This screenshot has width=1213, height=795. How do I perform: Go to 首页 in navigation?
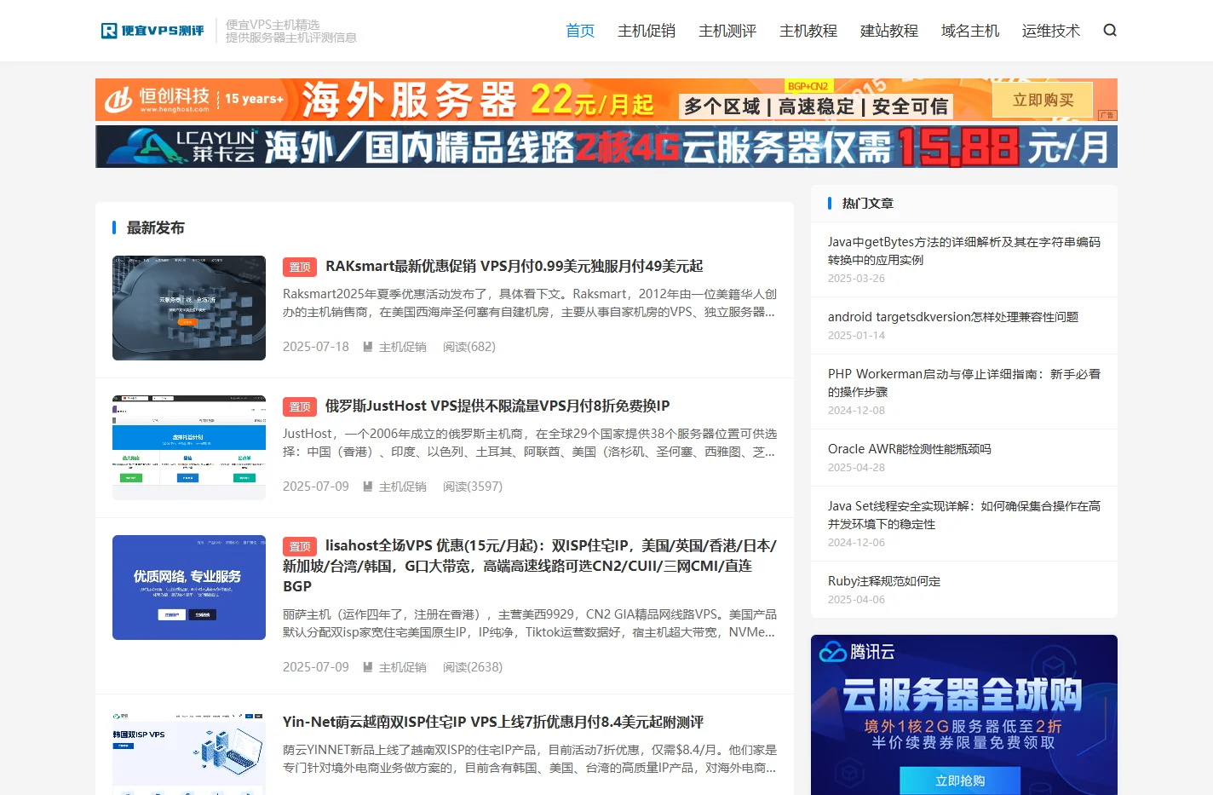(x=580, y=31)
